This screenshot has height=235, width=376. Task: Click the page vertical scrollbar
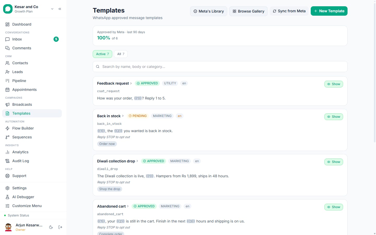(375, 73)
